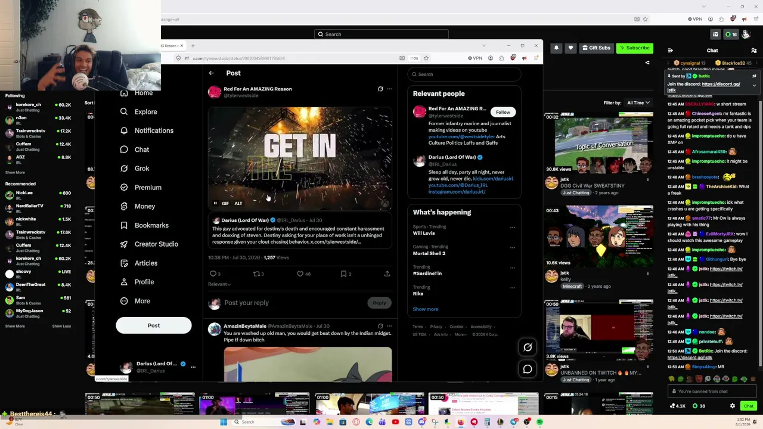Click the X search box
The image size is (763, 429).
click(464, 74)
